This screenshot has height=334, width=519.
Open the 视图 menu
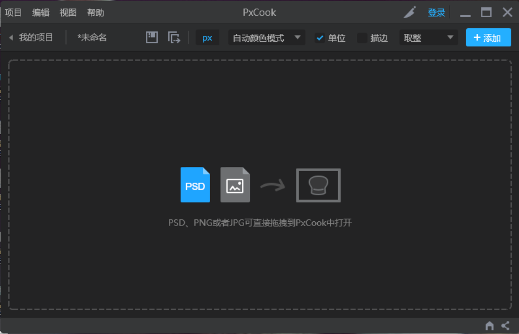[68, 13]
